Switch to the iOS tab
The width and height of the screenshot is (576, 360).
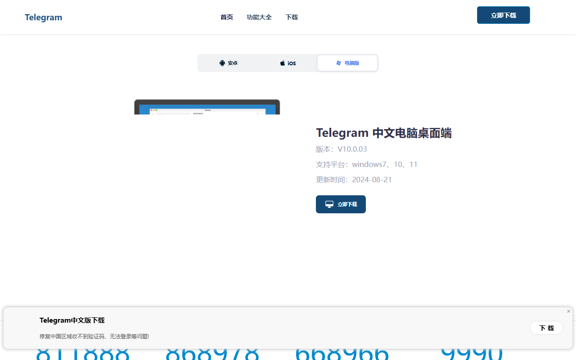(x=288, y=63)
